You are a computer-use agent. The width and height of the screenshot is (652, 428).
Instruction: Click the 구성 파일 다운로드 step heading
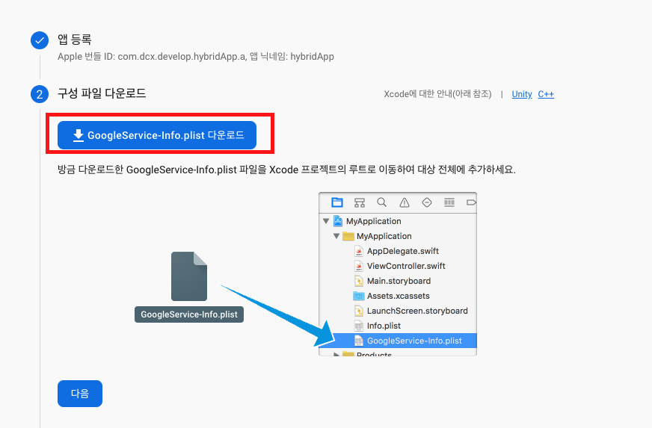point(102,94)
